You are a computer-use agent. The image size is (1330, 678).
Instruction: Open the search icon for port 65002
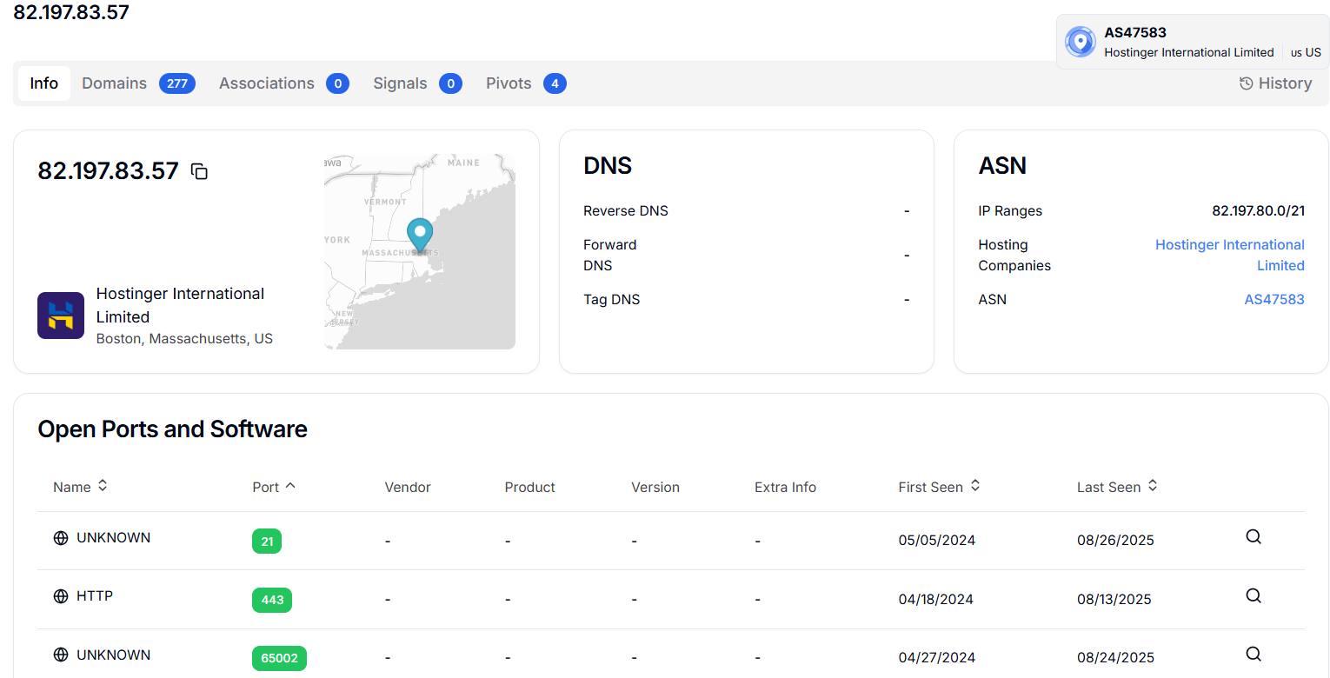(x=1254, y=655)
